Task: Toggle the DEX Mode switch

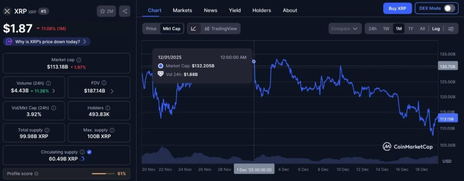Action: point(449,8)
